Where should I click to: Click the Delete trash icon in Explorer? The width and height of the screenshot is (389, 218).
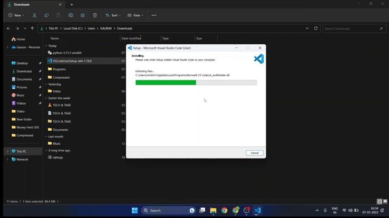pos(95,15)
